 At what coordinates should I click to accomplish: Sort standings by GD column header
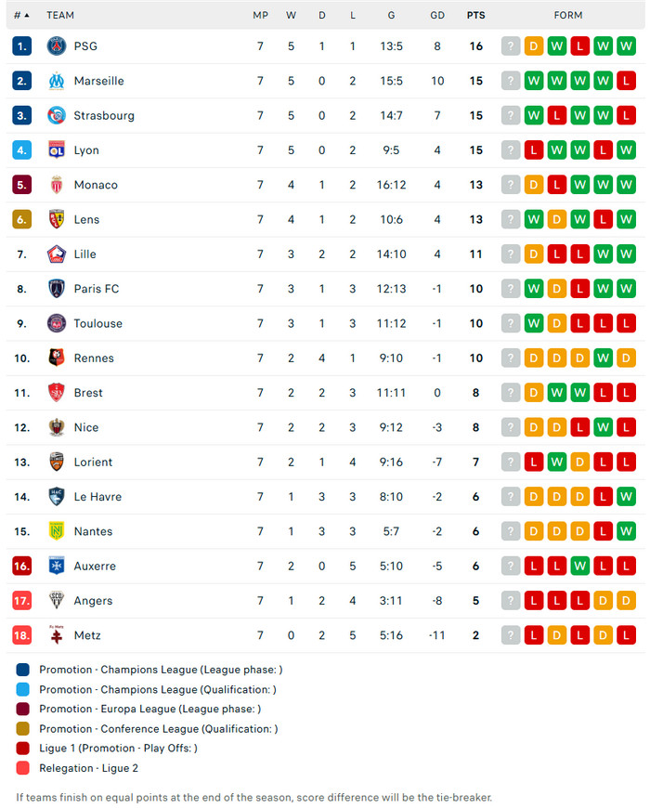[x=437, y=16]
